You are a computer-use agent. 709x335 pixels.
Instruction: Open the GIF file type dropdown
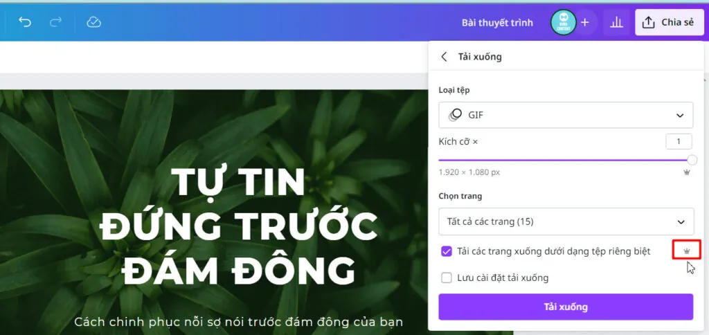click(x=566, y=115)
